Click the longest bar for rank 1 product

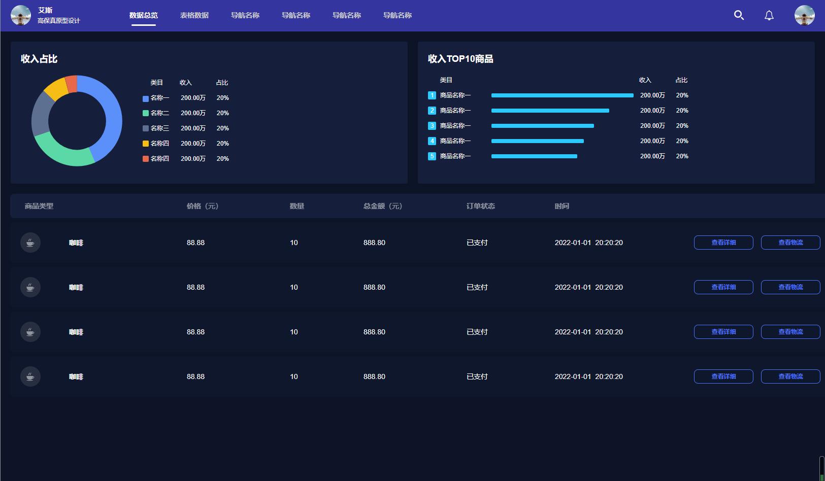pos(563,95)
